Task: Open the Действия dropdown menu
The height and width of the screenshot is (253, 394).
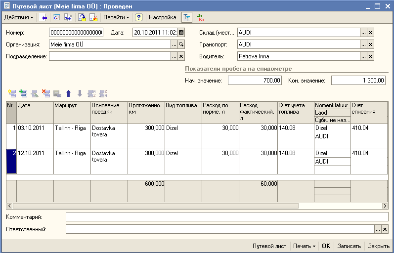Action: tap(19, 17)
